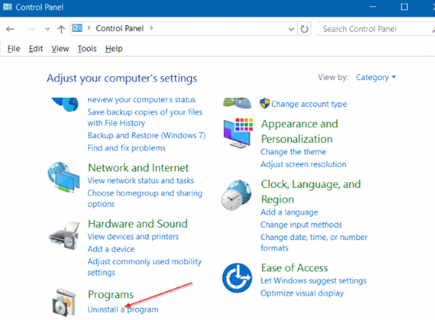Open Appearance and Personalization heading

[x=299, y=131]
